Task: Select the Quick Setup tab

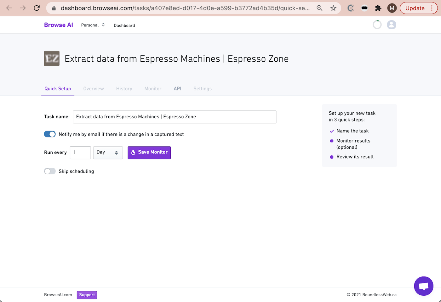Action: 58,89
